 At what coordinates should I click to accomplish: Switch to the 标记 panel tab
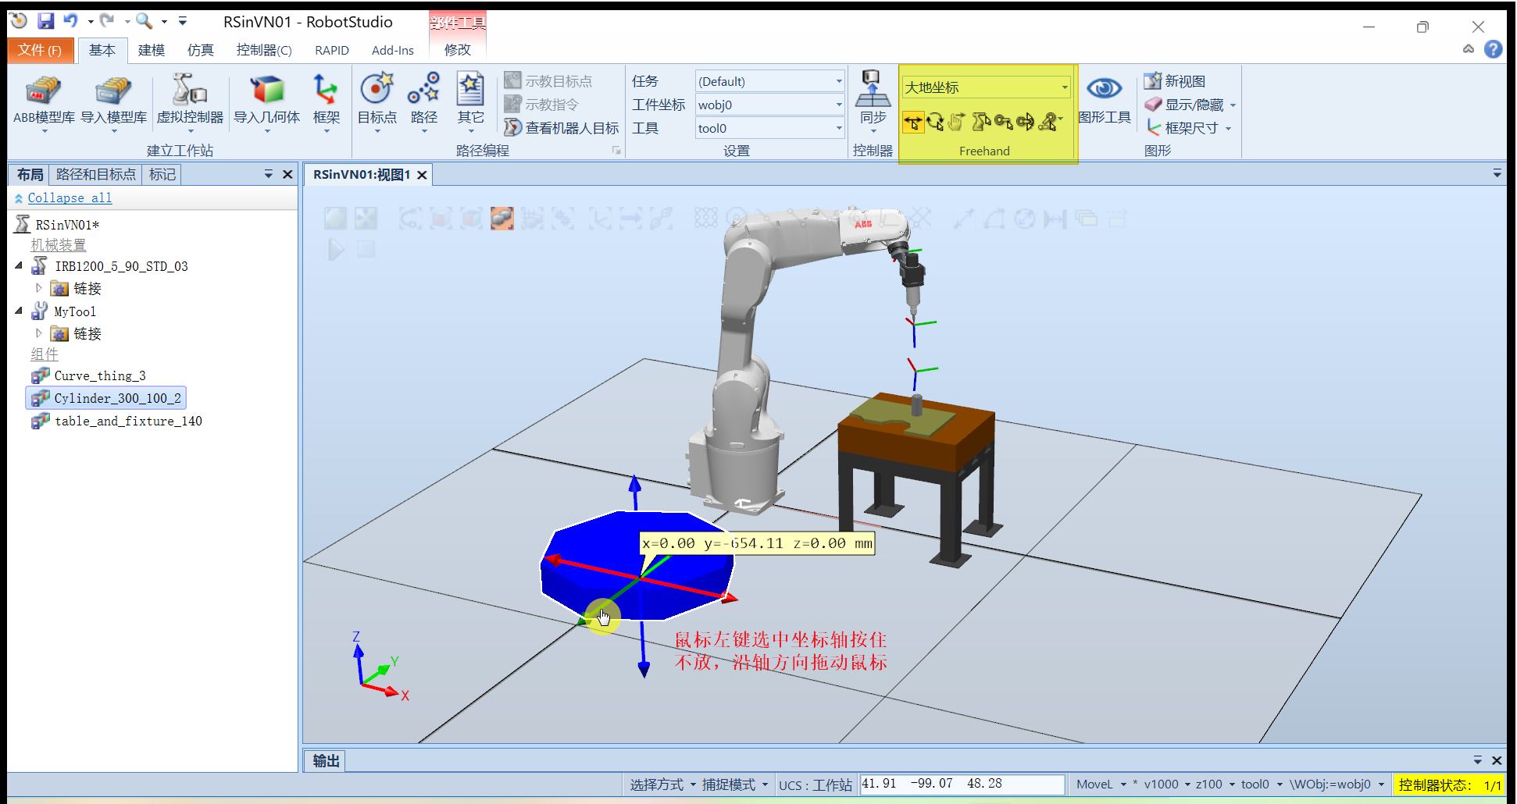click(x=162, y=174)
